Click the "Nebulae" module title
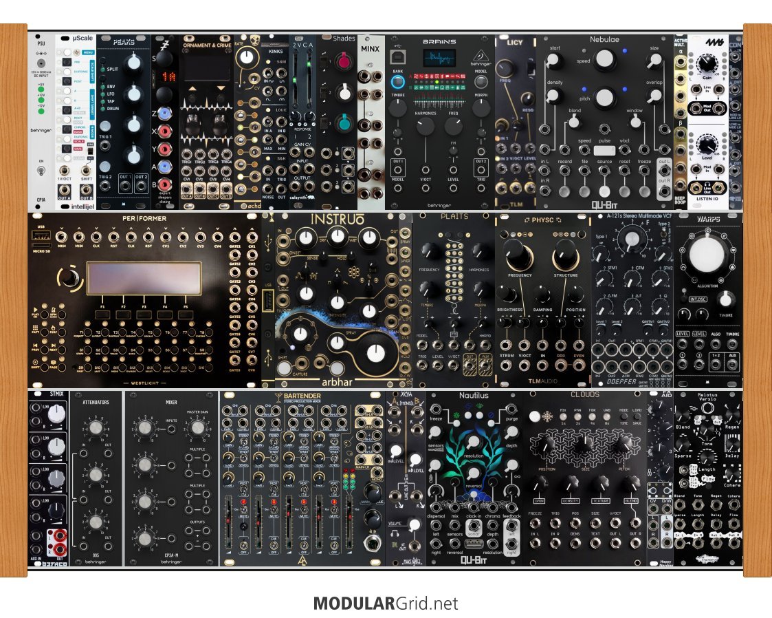The image size is (772, 618). [x=604, y=39]
